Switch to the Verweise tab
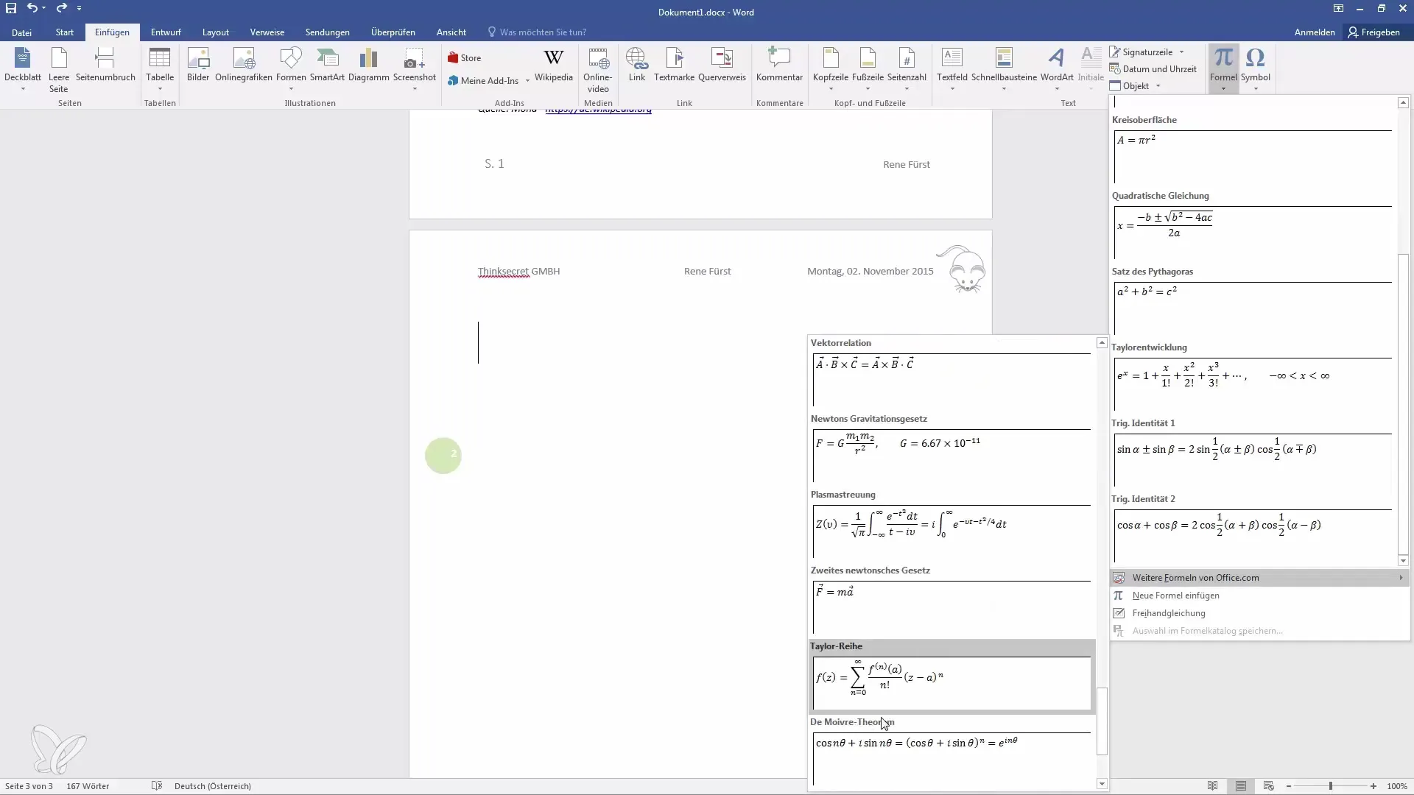 (267, 32)
